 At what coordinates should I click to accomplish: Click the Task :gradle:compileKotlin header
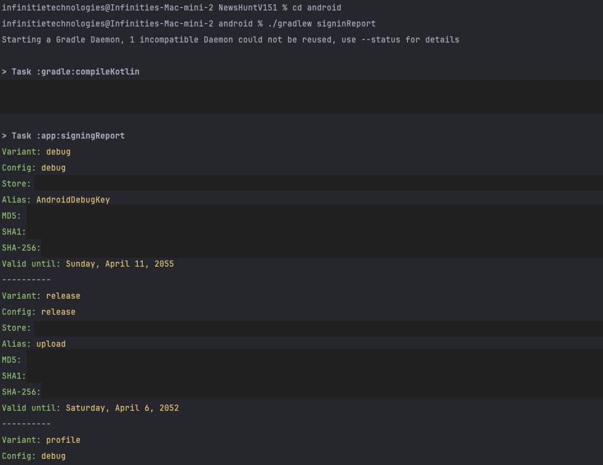point(71,71)
